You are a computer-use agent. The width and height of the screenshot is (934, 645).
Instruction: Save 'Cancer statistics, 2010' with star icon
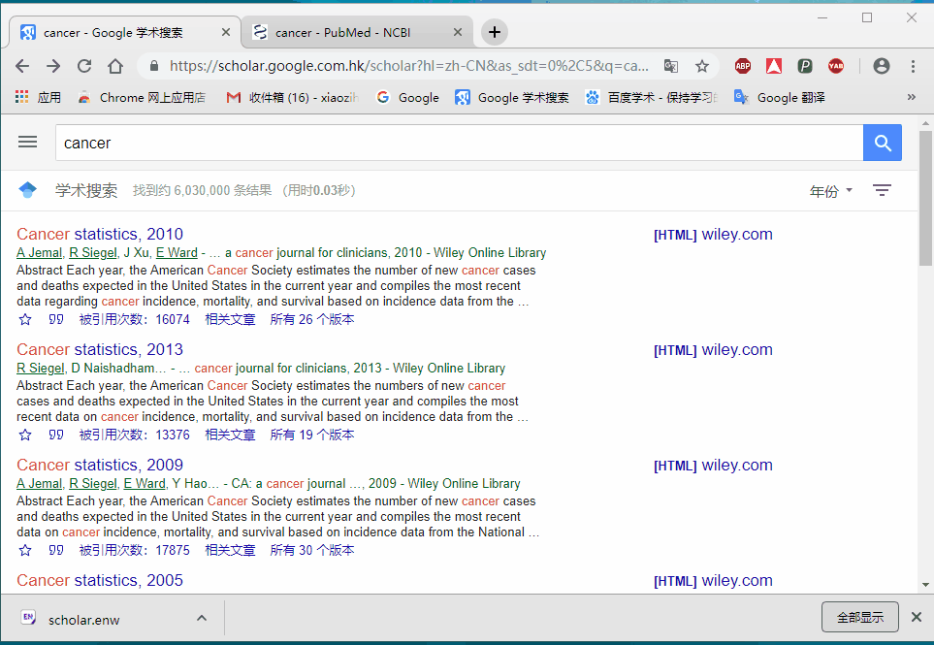(x=25, y=320)
